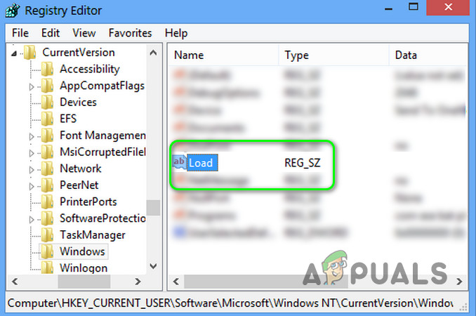The image size is (476, 316).
Task: Collapse the CurrentVersion key
Action: pos(13,54)
